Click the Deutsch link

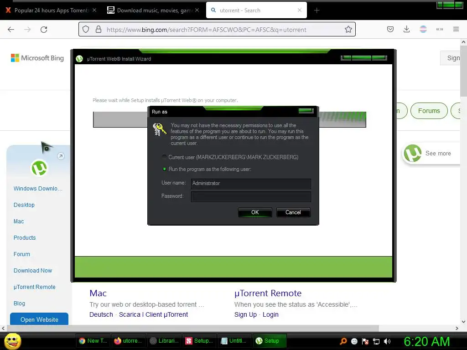click(101, 314)
